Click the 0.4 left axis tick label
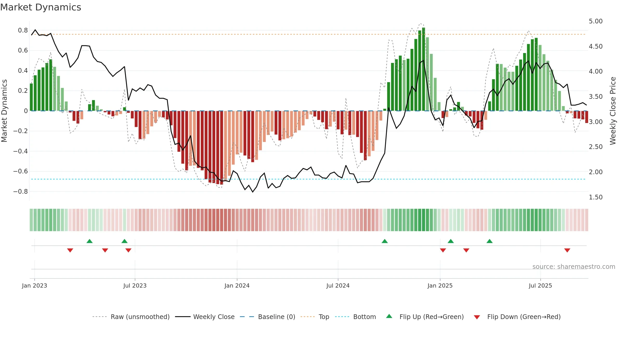 point(23,71)
